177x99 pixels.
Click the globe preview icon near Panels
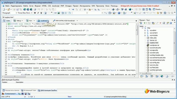(x=130, y=9)
